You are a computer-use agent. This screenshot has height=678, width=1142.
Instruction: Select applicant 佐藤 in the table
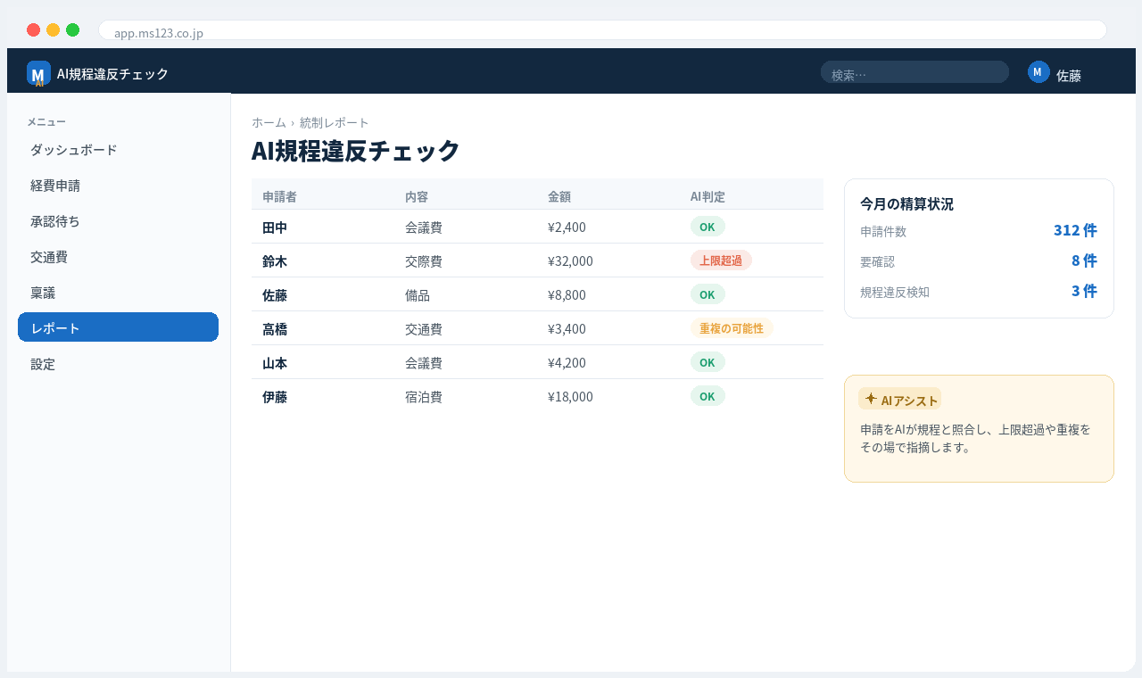point(275,295)
